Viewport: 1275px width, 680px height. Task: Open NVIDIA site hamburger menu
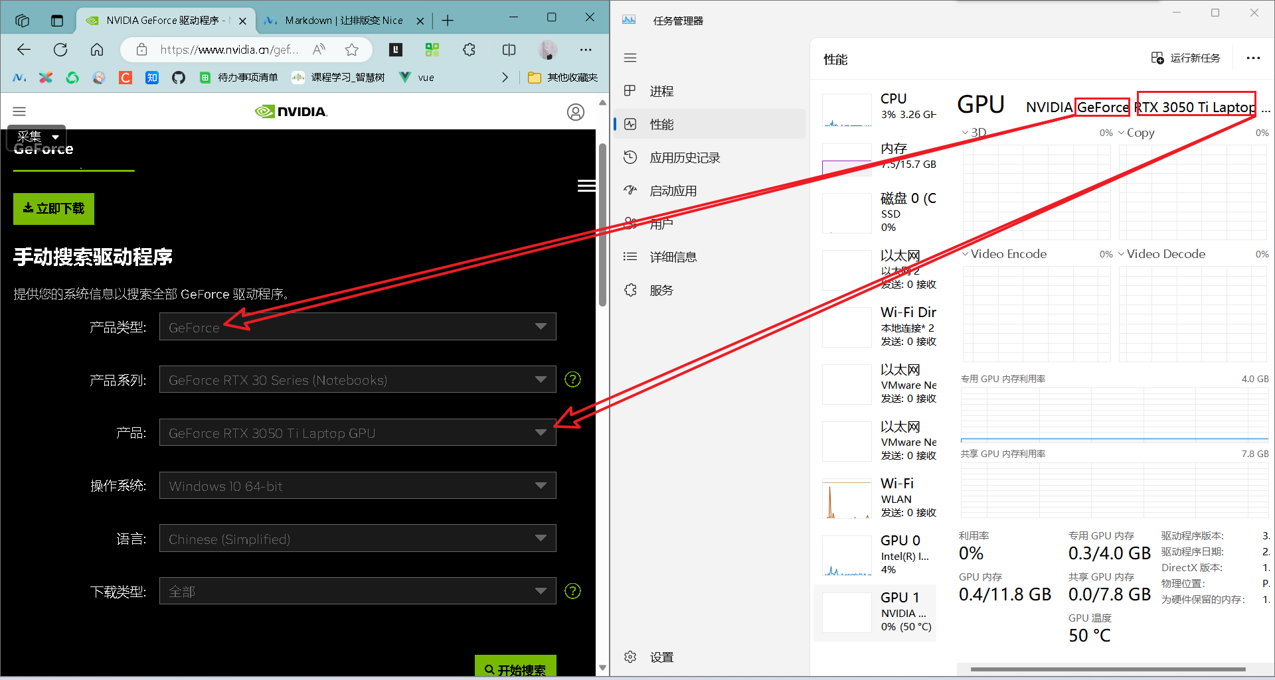20,111
